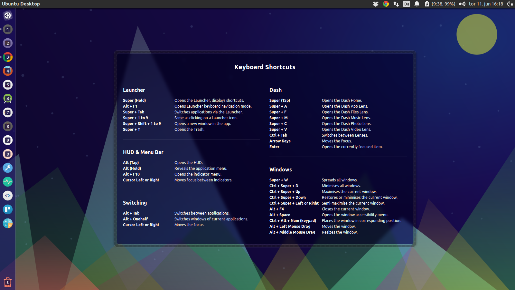
Task: Launch the launcher app numbered 9
Action: (x=8, y=140)
